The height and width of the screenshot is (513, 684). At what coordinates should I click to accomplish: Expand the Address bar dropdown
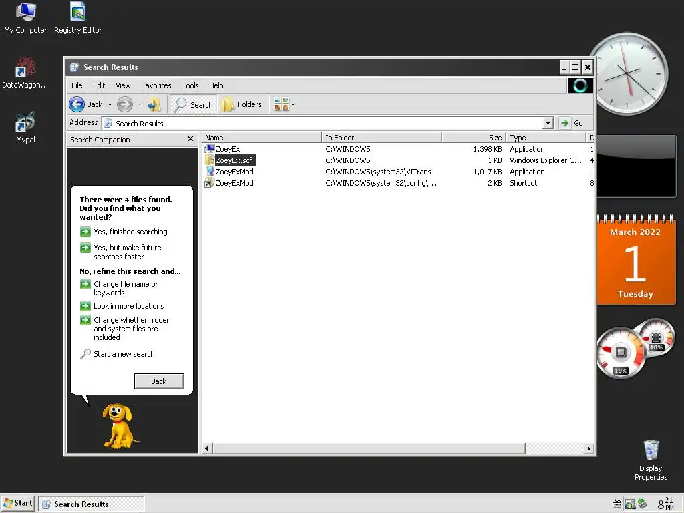click(548, 123)
